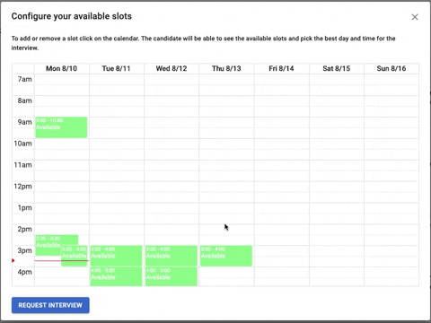Remove Monday 9:00-10:00 available slot
This screenshot has height=323, width=431.
[x=61, y=127]
